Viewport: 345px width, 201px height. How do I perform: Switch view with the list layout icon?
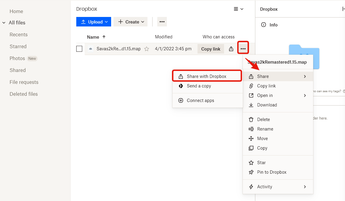[236, 9]
